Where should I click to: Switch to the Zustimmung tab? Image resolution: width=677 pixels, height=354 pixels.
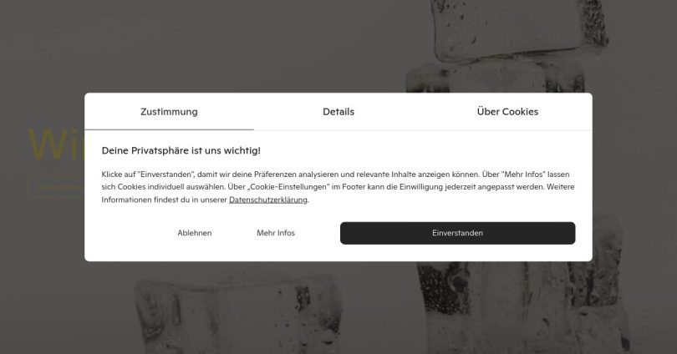tap(169, 112)
